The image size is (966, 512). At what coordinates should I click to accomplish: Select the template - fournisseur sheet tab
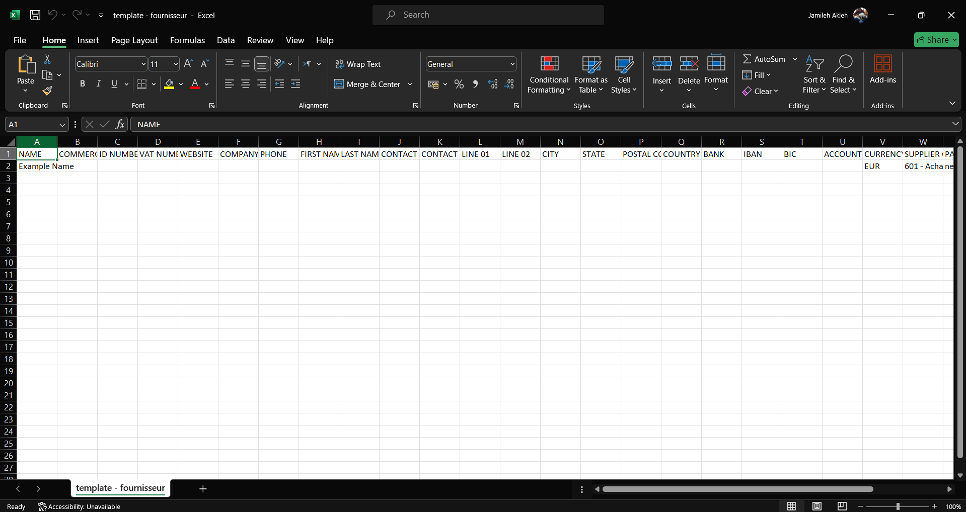120,488
